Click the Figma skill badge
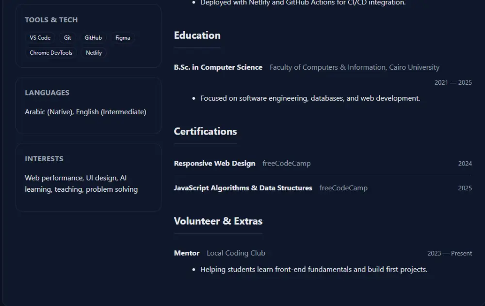Screen dimensions: 485x306 click(x=123, y=37)
